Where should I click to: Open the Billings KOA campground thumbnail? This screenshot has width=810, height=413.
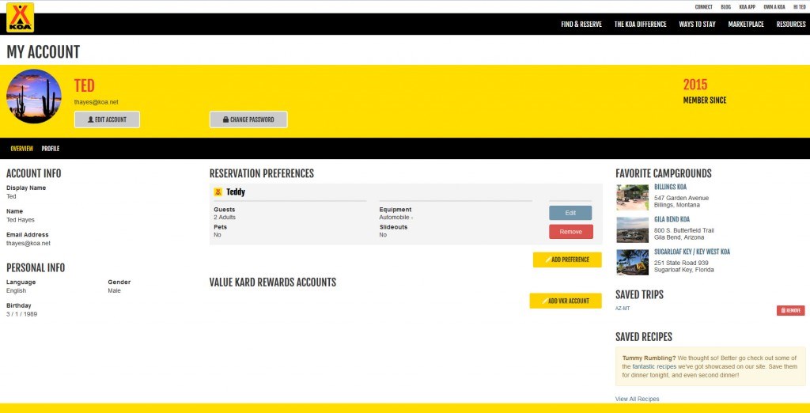pos(632,198)
